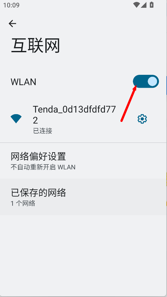Image resolution: width=167 pixels, height=297 pixels.
Task: Tap the divider line under the connected network
Action: coord(84,143)
